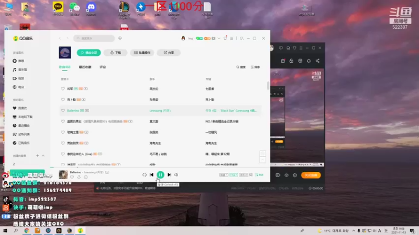Image resolution: width=419 pixels, height=235 pixels.
Task: Open Purchased Music in the sidebar
Action: (21, 143)
